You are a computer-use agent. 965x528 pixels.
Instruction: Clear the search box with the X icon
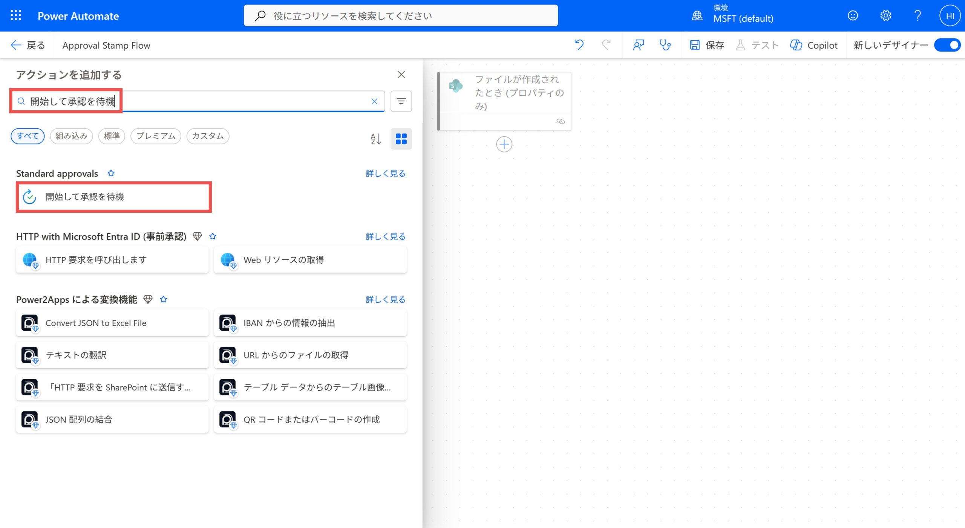tap(374, 101)
